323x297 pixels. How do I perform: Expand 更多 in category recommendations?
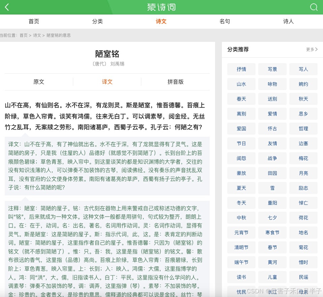312,49
